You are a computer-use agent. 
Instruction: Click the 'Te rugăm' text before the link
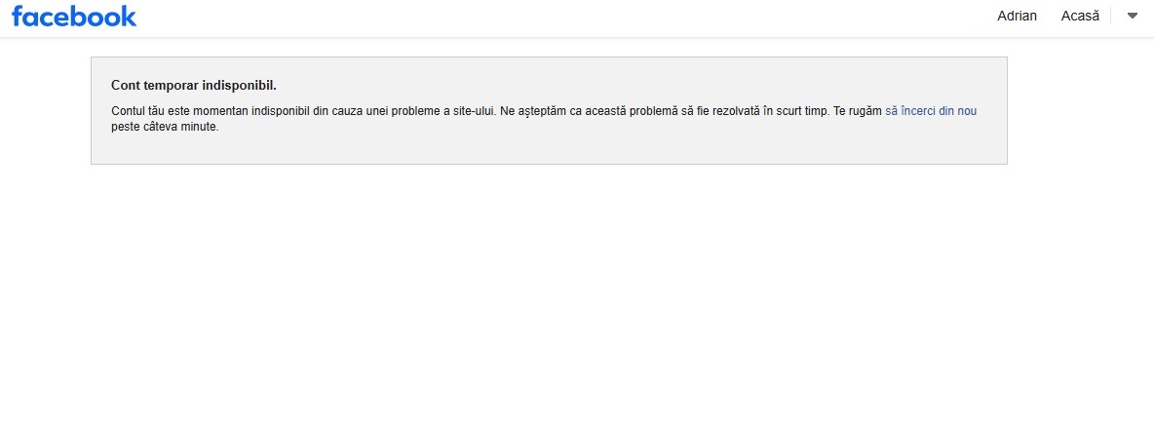click(858, 111)
